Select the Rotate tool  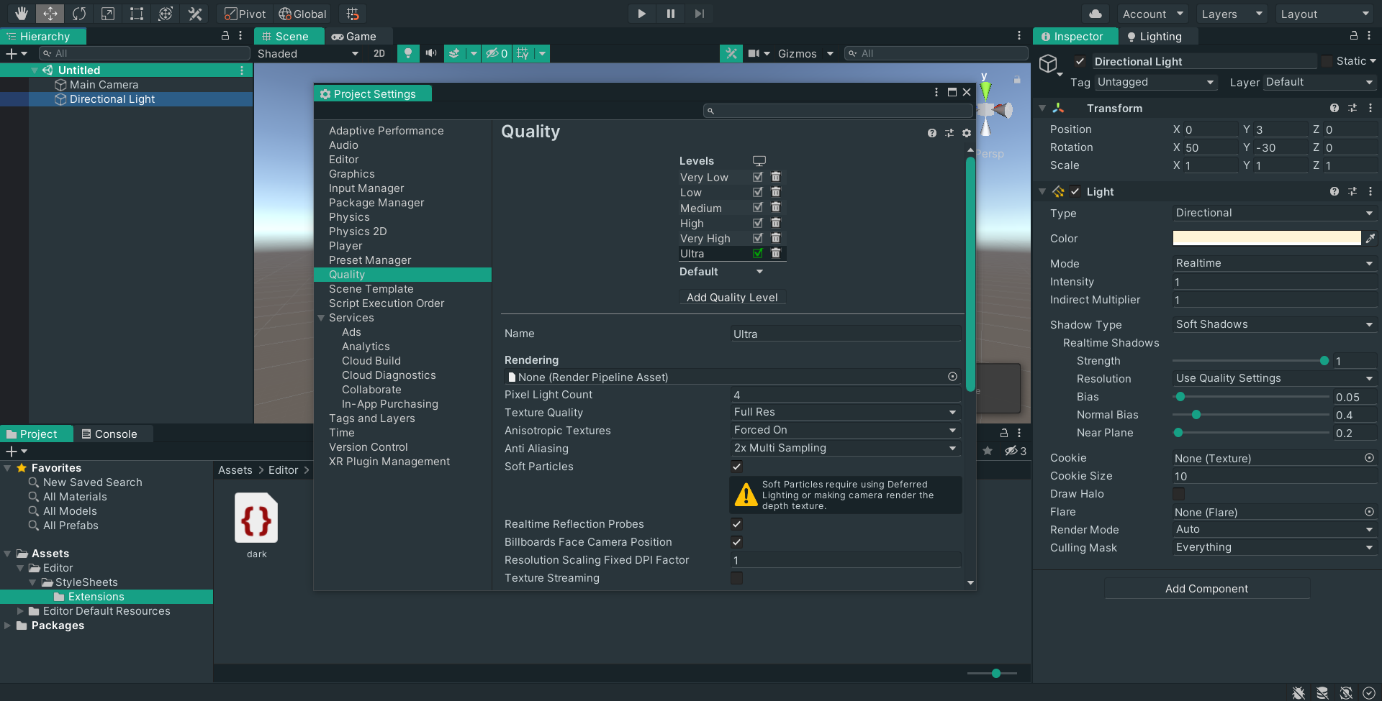[x=79, y=13]
